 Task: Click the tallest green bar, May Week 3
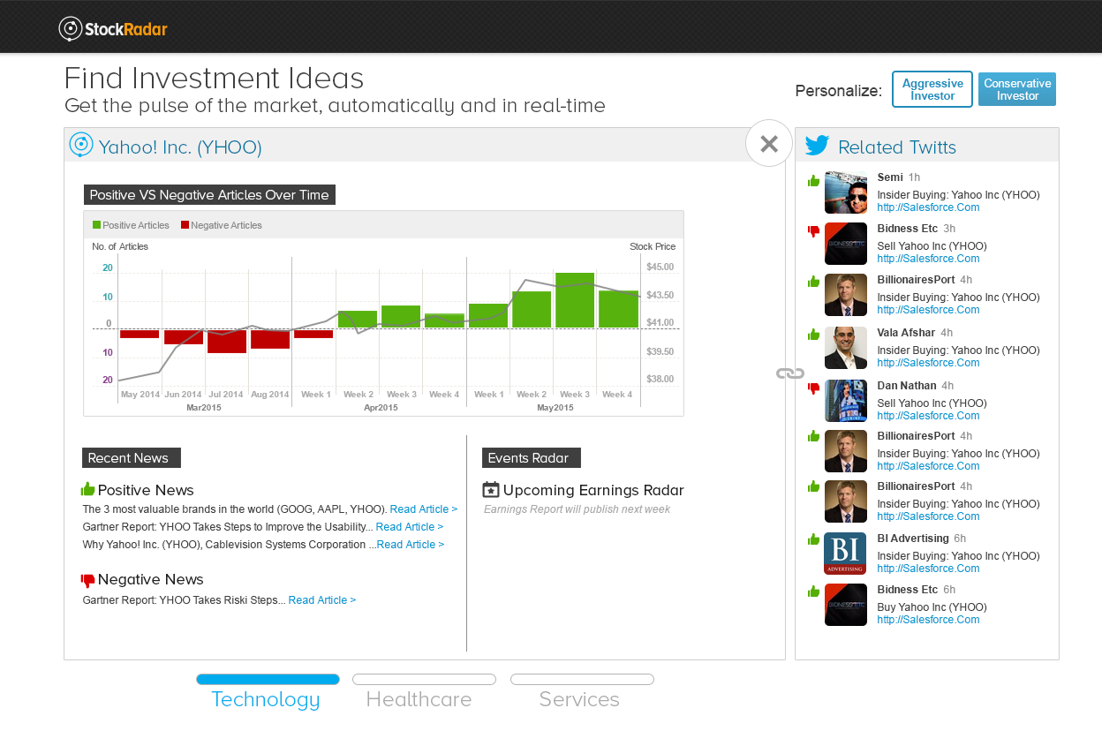575,300
